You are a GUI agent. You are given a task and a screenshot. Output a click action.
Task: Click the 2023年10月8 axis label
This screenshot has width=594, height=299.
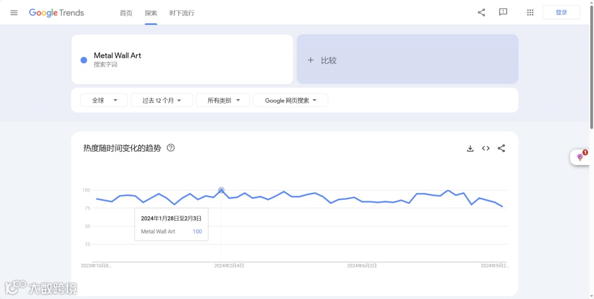pos(96,266)
